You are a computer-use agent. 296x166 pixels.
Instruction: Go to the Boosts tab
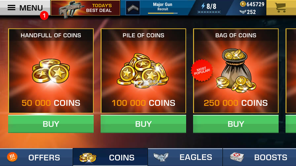260,157
